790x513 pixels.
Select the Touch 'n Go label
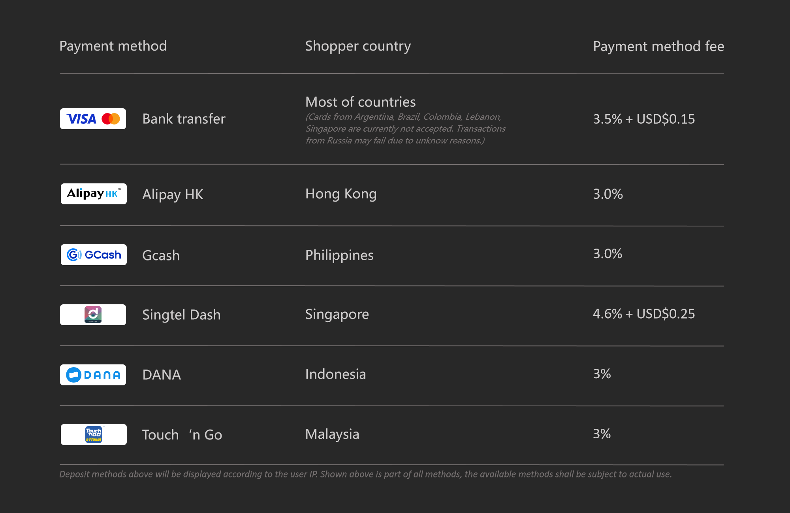tap(182, 435)
